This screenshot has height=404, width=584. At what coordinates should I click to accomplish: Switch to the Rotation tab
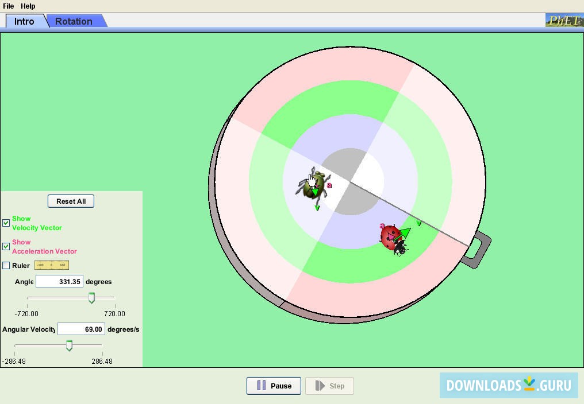[74, 21]
